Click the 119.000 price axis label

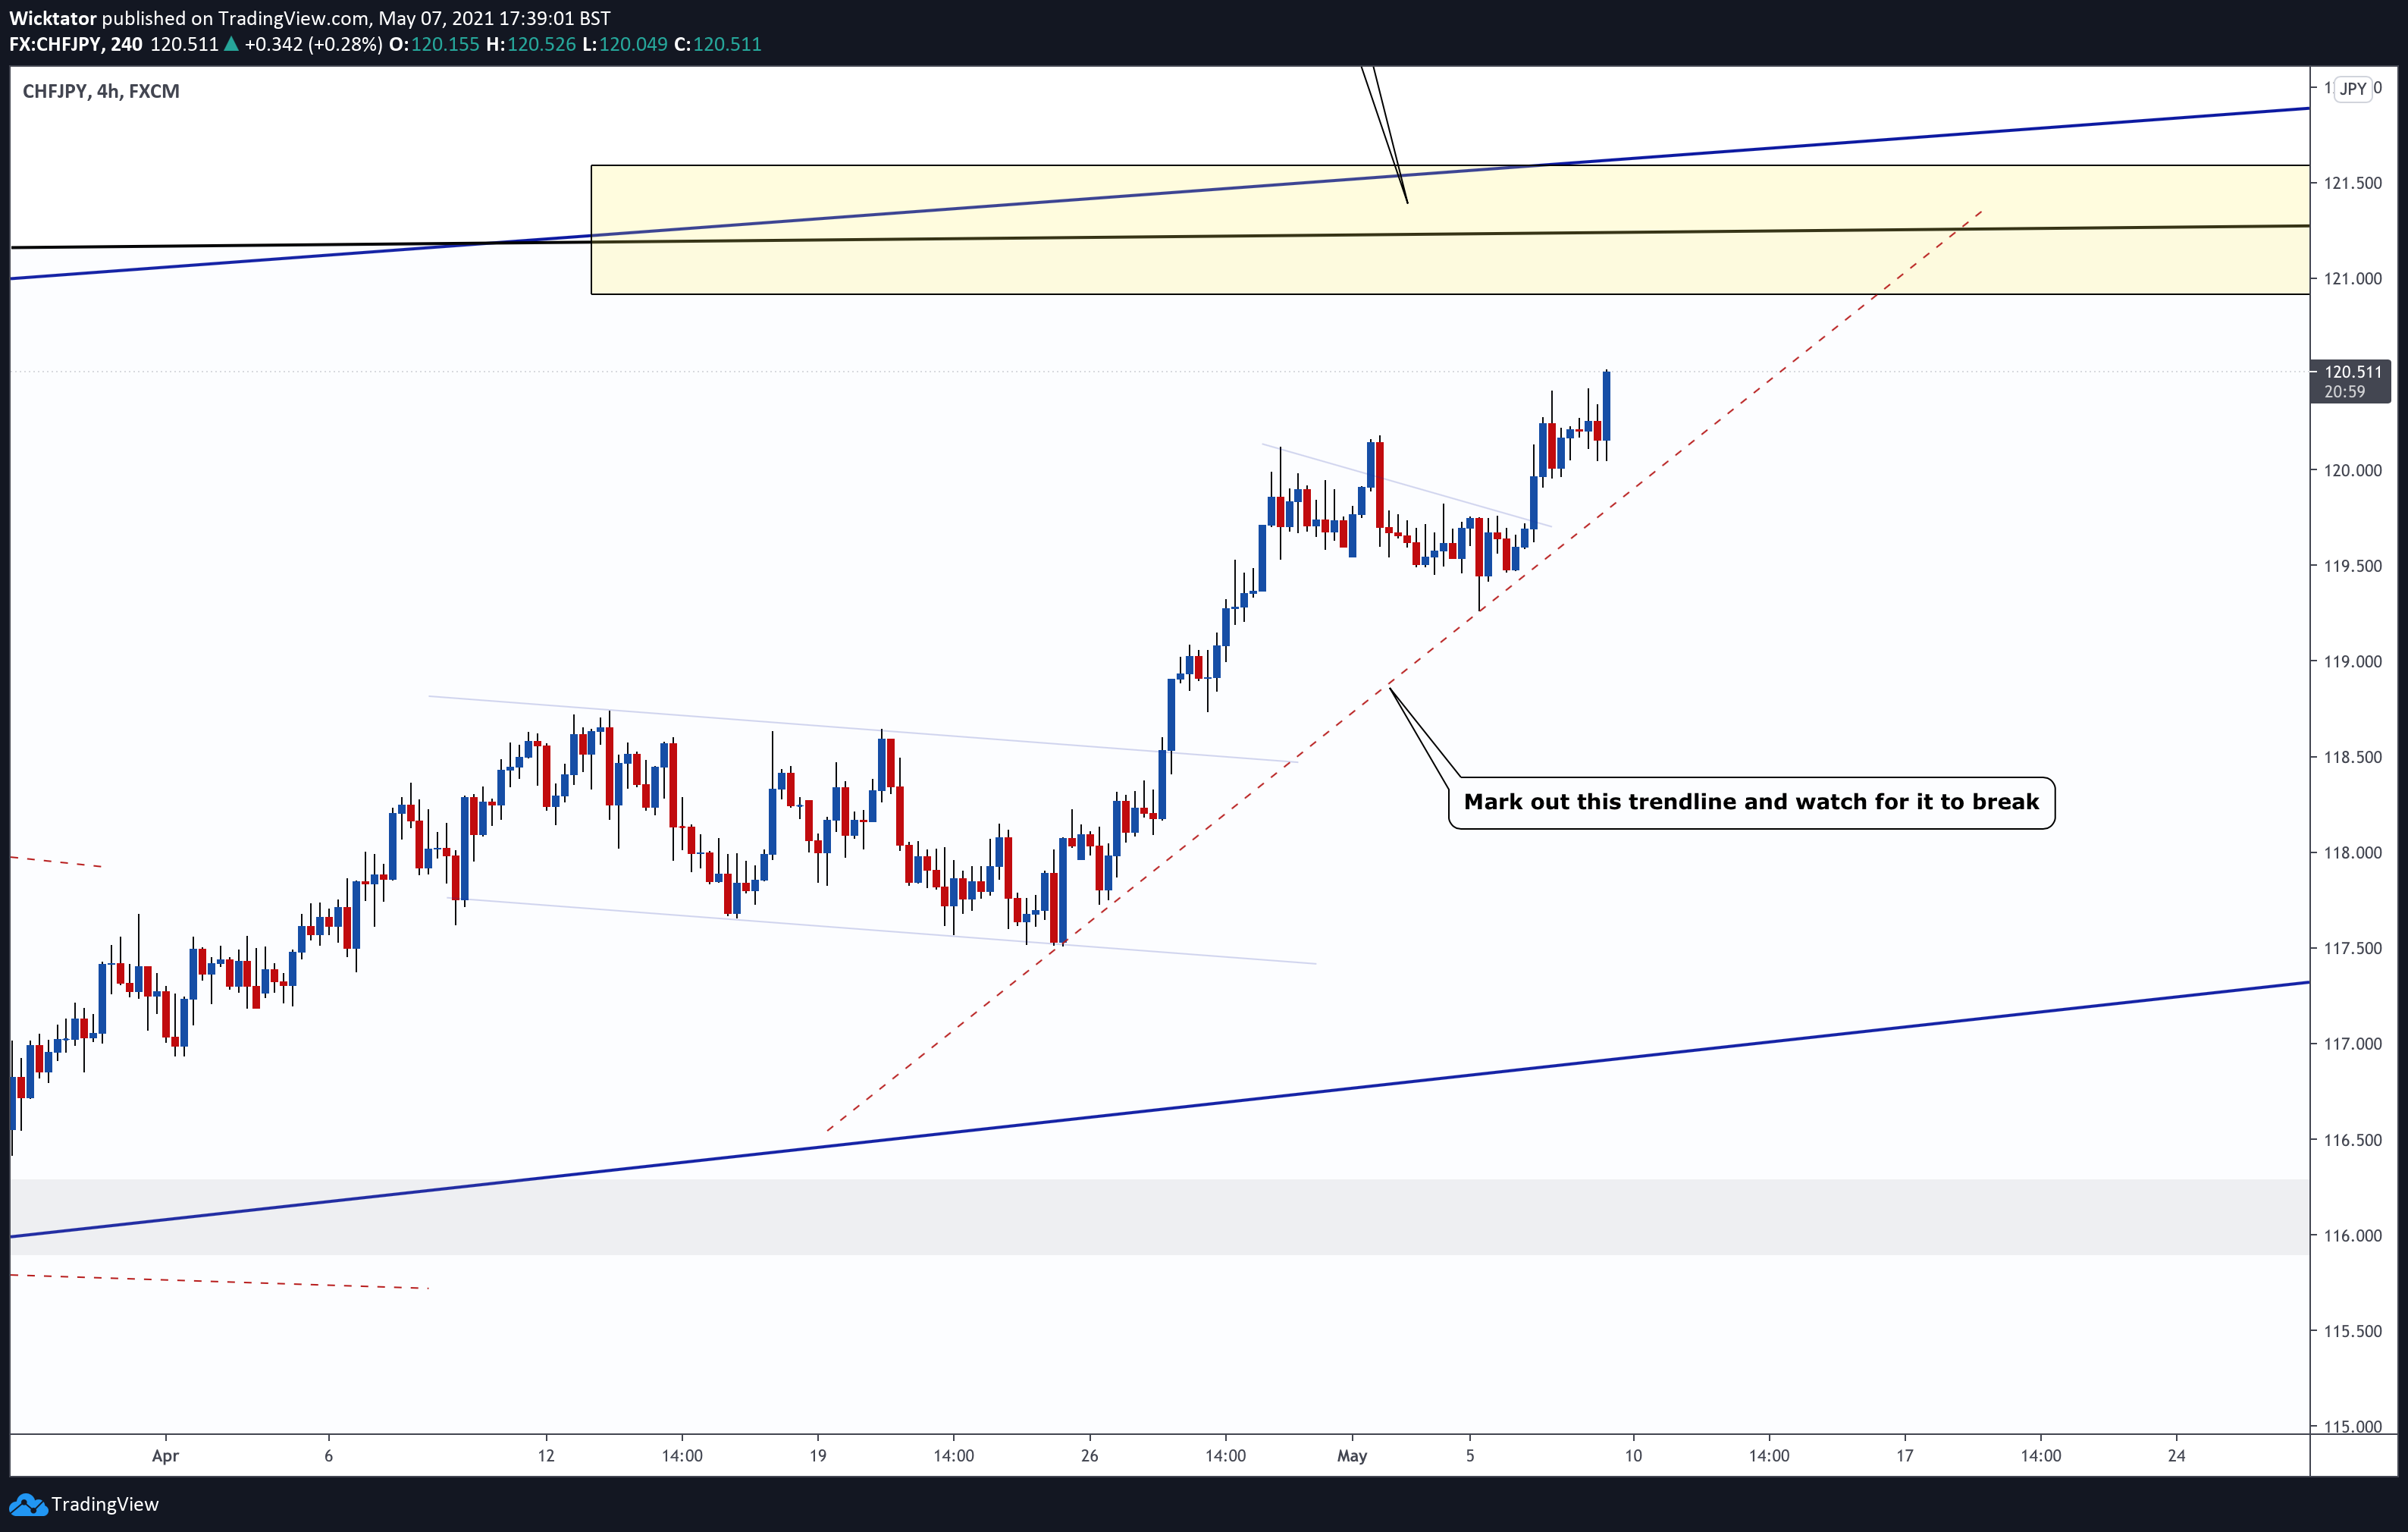click(2352, 661)
